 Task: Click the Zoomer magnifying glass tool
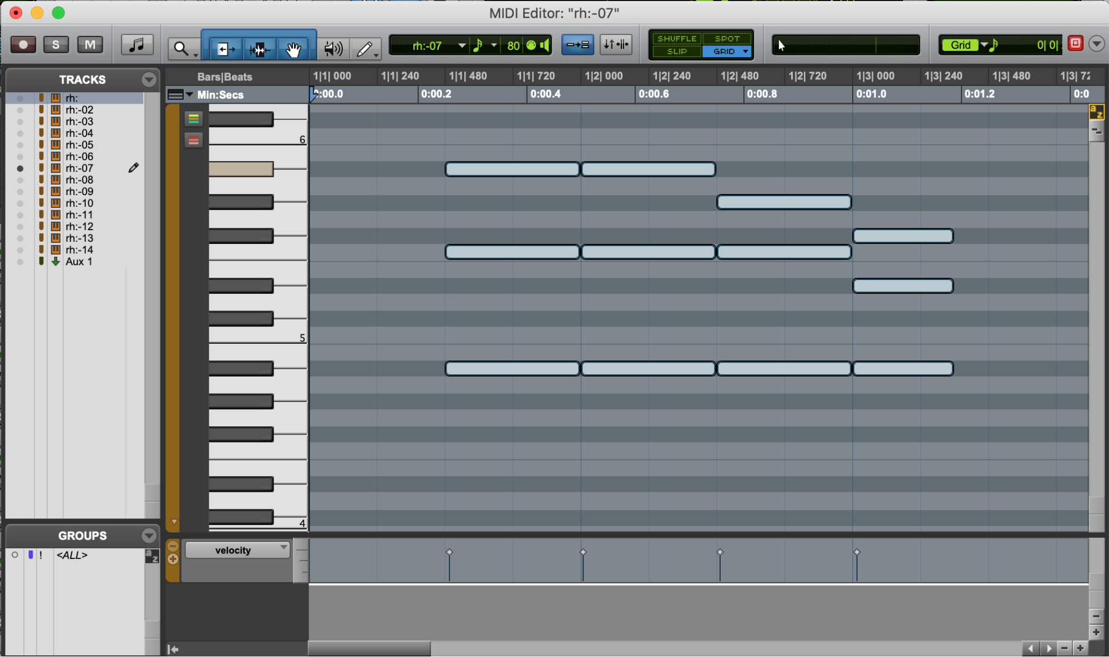click(x=181, y=49)
